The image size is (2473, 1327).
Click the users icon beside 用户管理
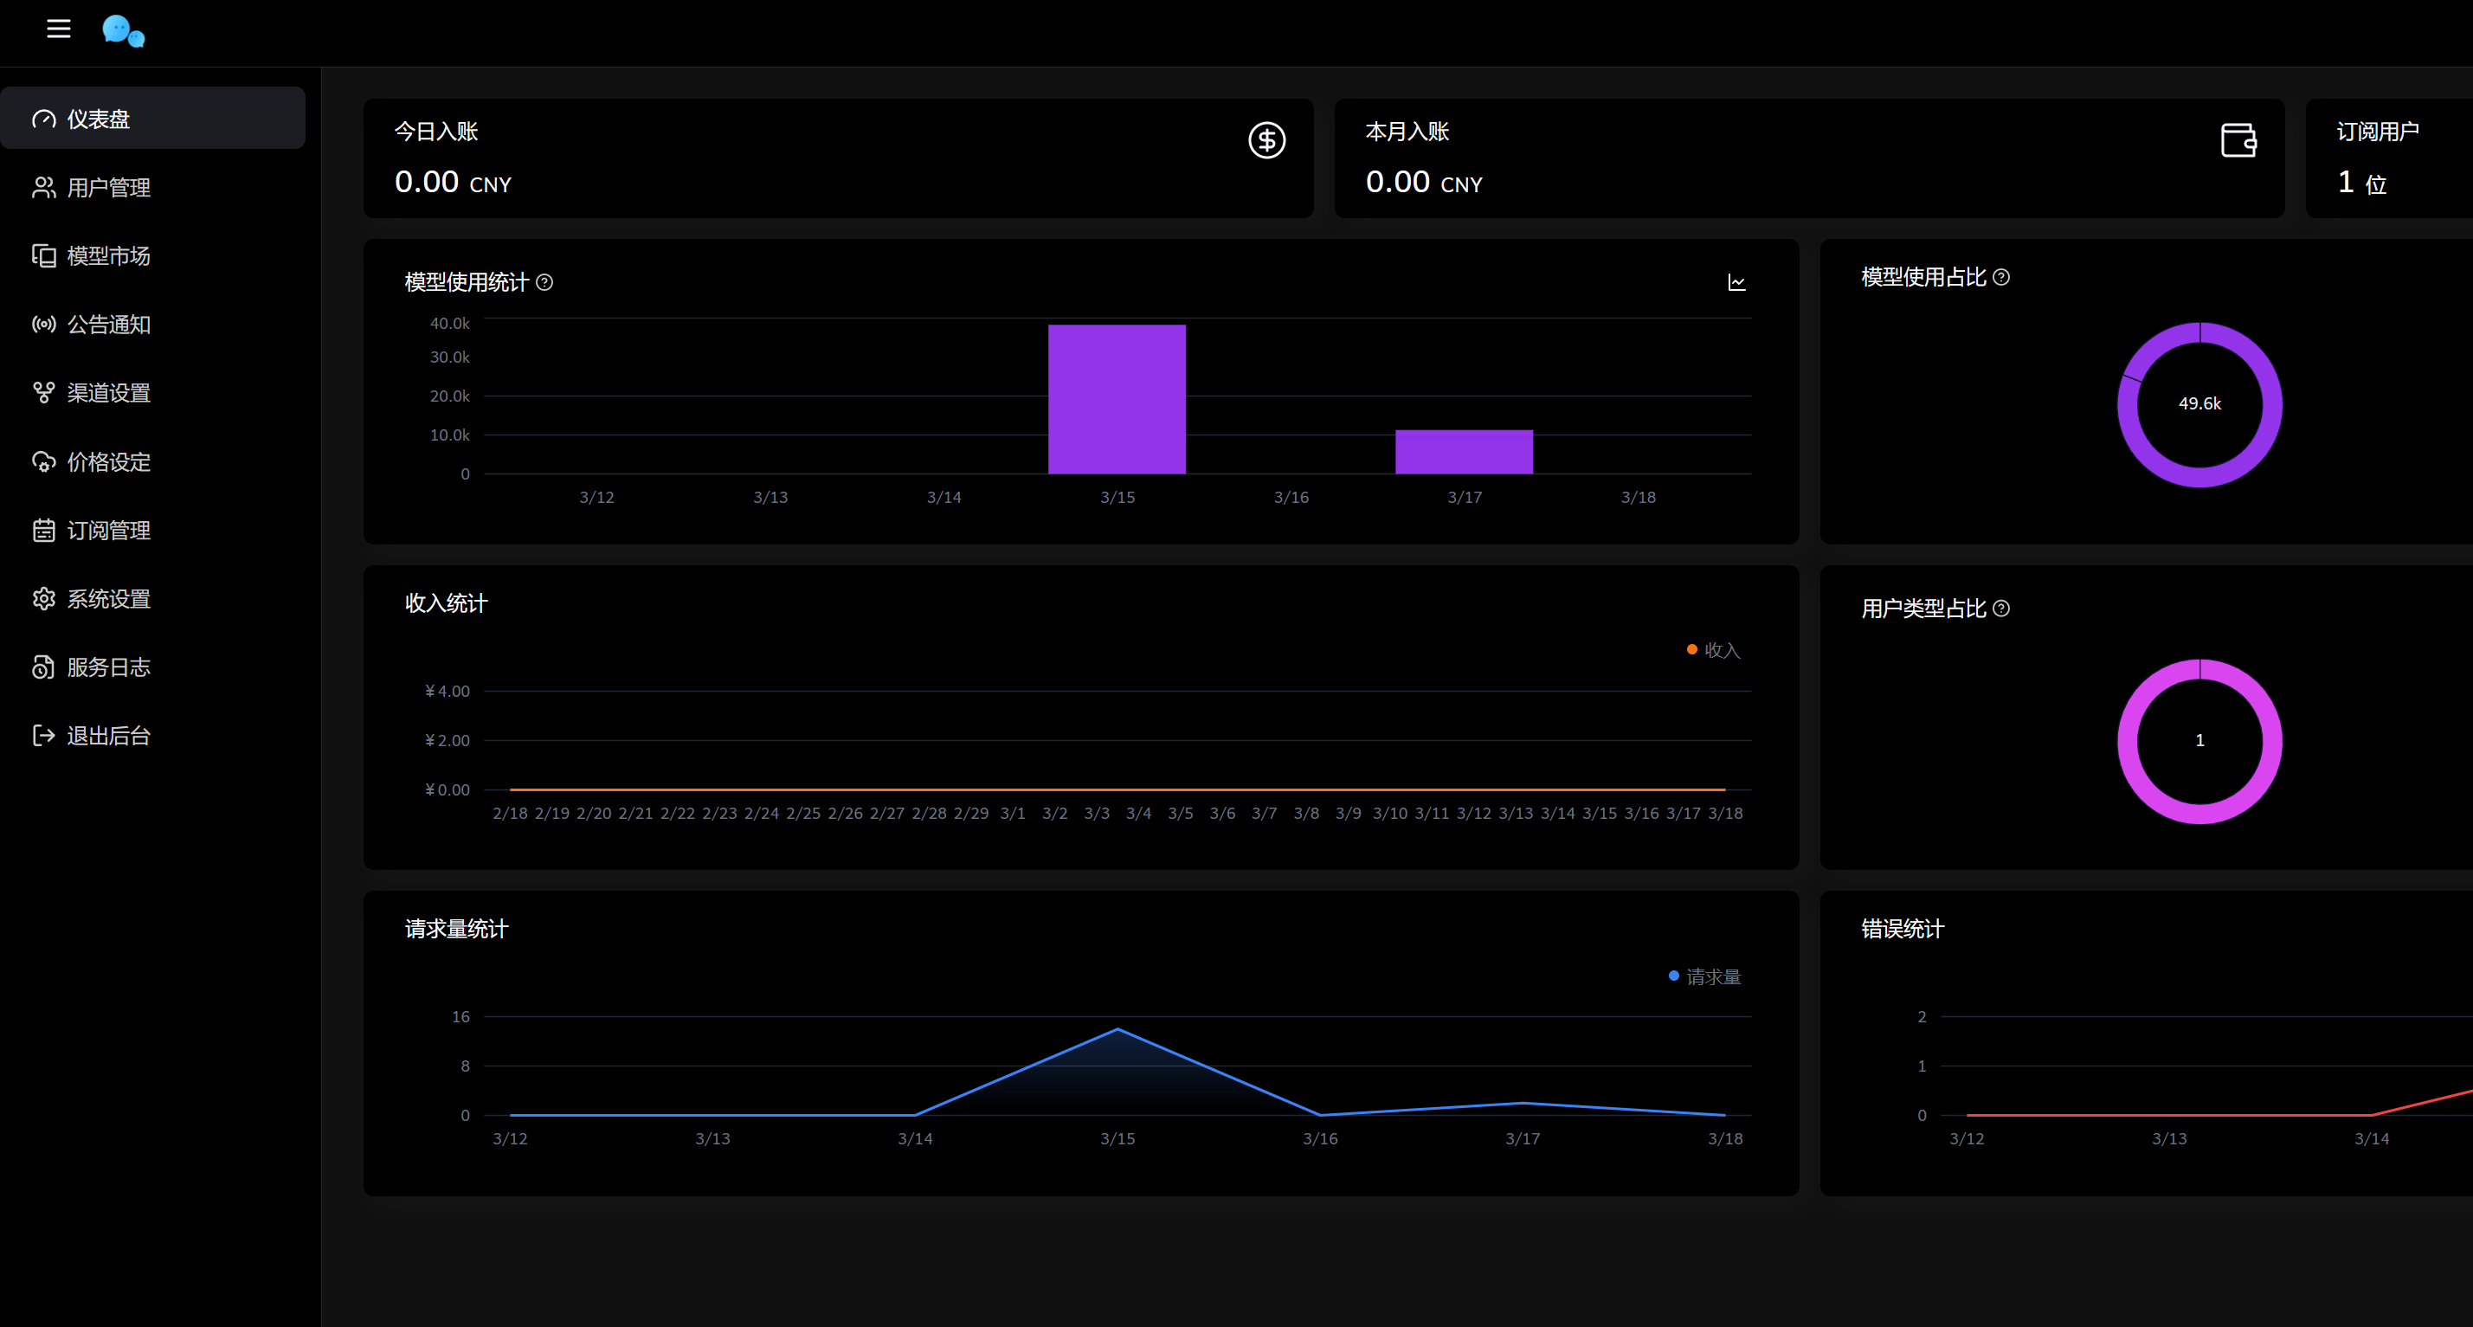click(44, 187)
